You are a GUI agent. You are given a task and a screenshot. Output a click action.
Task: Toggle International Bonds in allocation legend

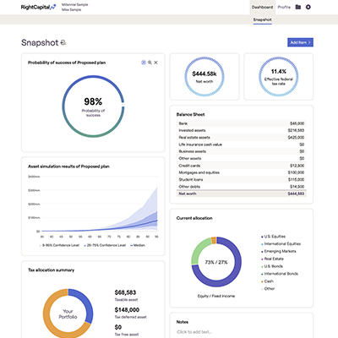point(280,274)
